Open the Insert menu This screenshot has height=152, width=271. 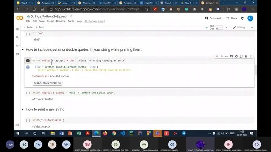tap(50, 21)
